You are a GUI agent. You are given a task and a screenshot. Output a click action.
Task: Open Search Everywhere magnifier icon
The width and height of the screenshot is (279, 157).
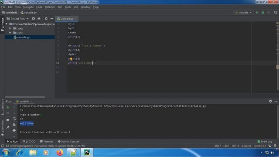point(276,13)
